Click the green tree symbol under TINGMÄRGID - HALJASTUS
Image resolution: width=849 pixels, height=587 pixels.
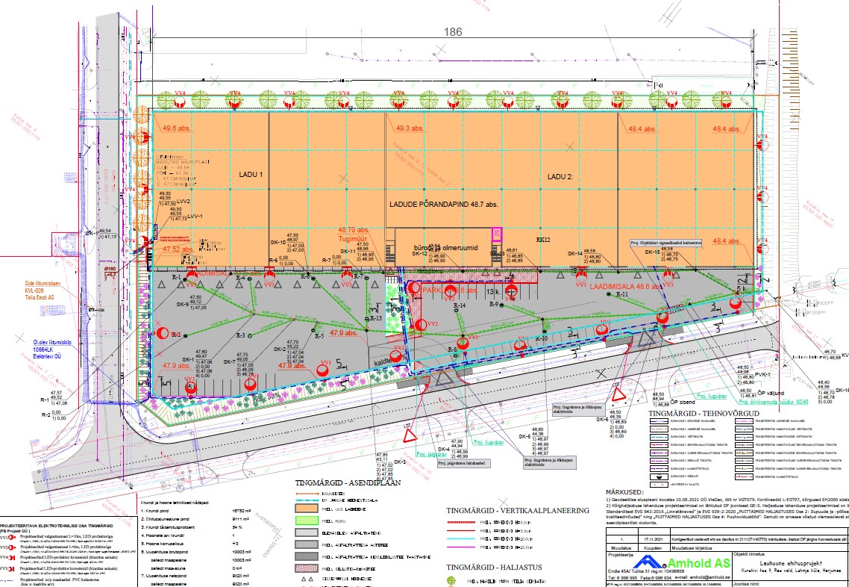(x=452, y=582)
